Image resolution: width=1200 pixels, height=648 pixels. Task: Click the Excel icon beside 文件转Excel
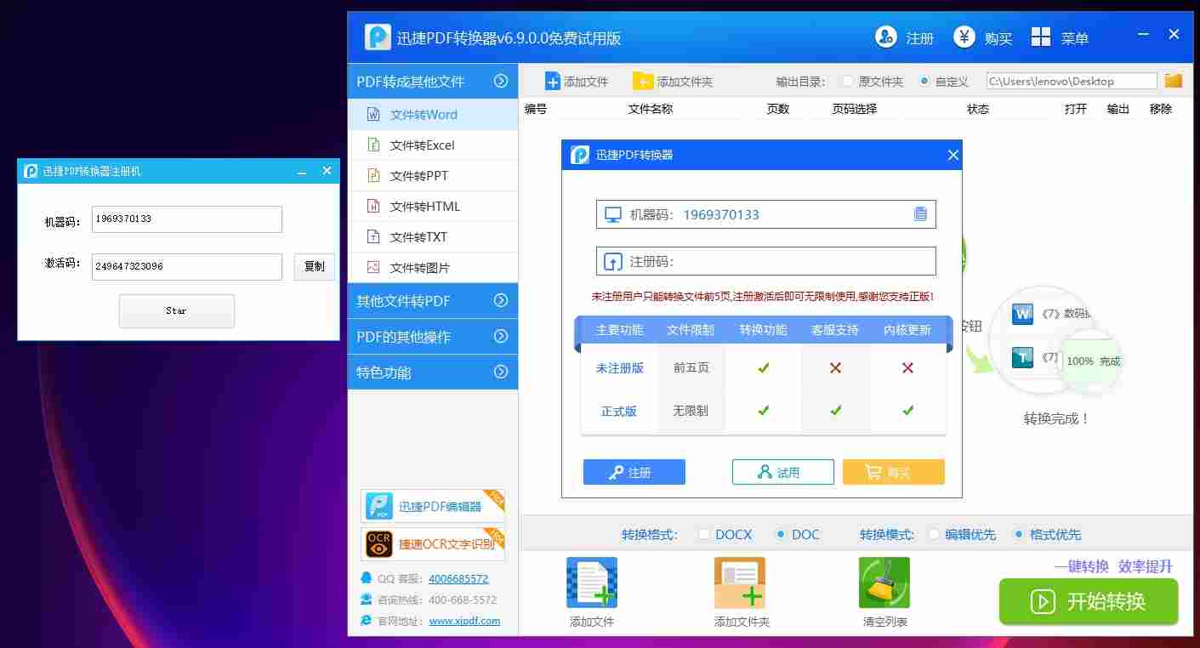click(373, 145)
